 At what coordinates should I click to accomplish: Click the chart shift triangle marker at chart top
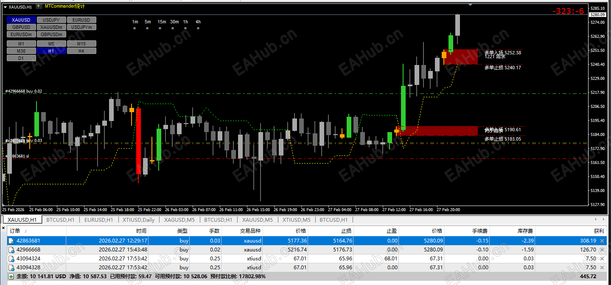(470, 5)
